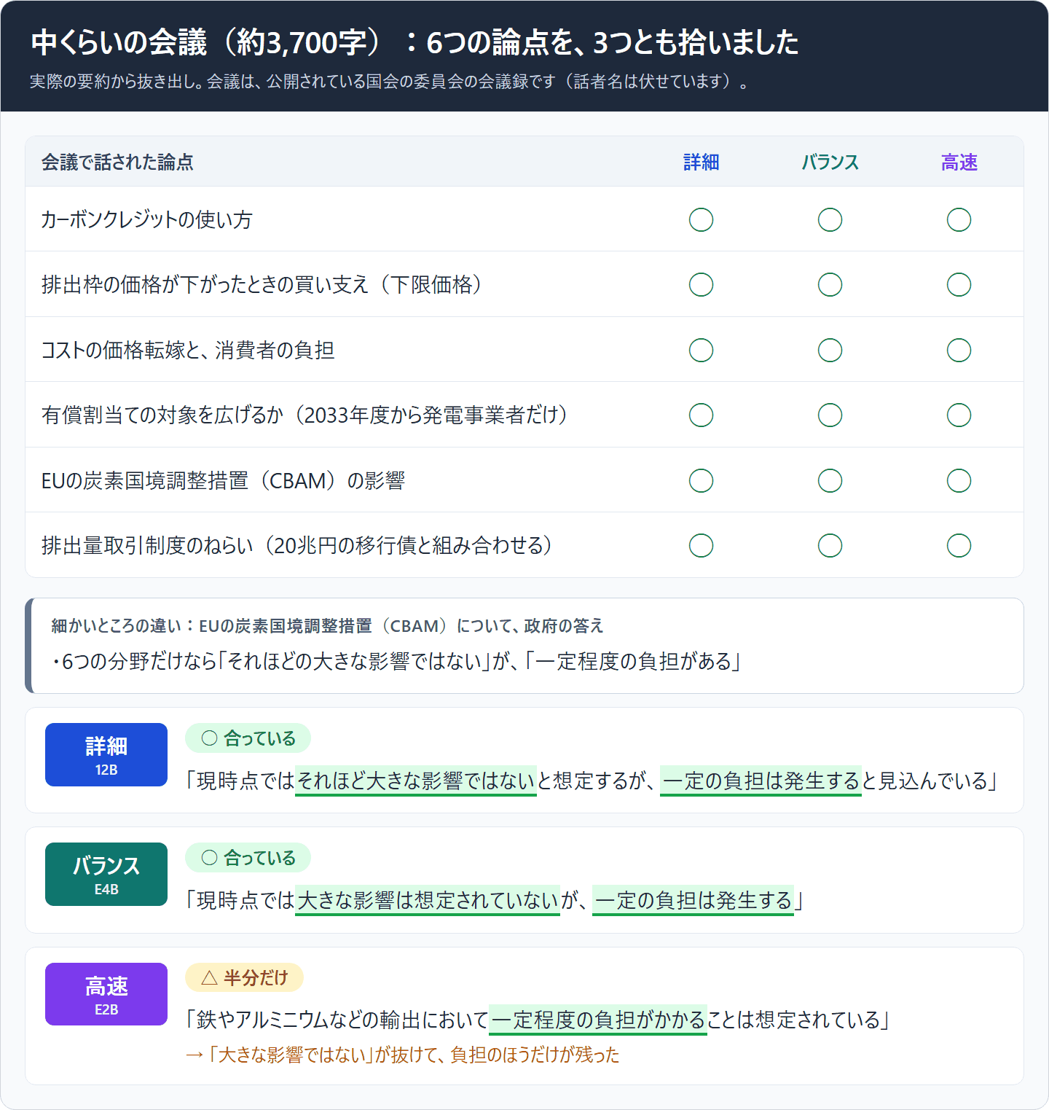
Task: Pick the 高速 circle in the 有償割当て row
Action: click(x=959, y=415)
